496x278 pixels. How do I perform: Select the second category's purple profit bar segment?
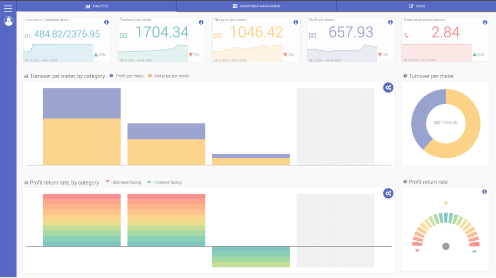click(166, 131)
